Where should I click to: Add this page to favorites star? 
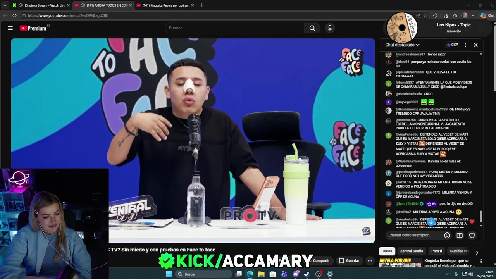point(425,15)
